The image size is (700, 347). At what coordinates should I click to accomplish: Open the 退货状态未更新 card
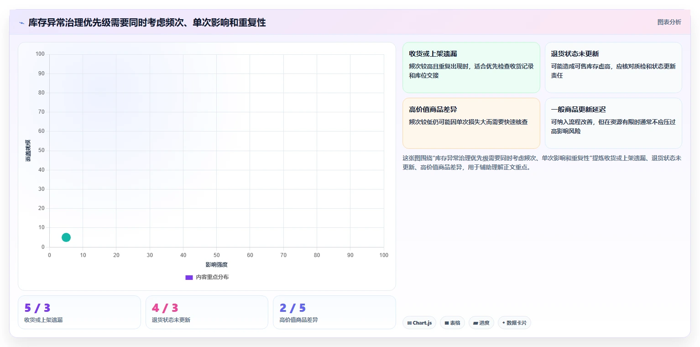[613, 68]
